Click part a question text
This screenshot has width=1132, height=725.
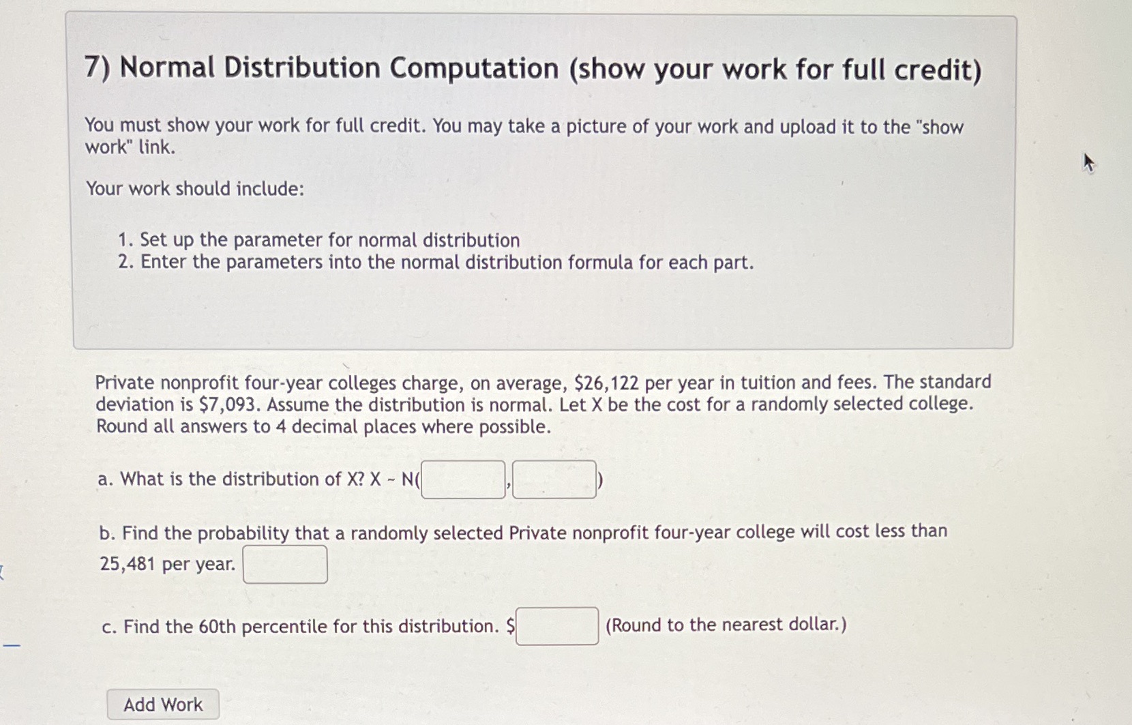click(259, 479)
